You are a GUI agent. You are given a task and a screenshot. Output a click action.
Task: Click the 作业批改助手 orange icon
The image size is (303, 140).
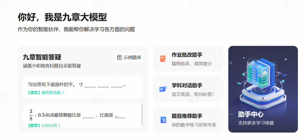[163, 58]
